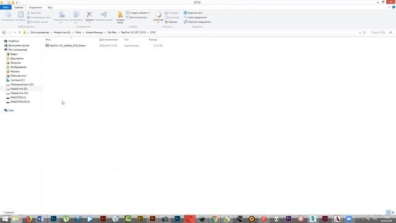Switch to large icons view in status bar

[x=393, y=212]
